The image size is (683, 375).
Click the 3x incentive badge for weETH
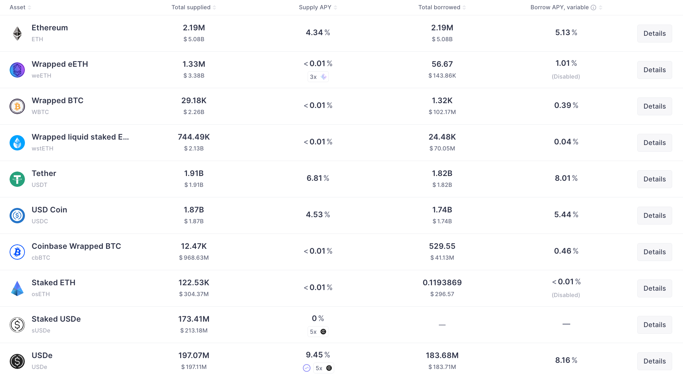[x=318, y=77]
